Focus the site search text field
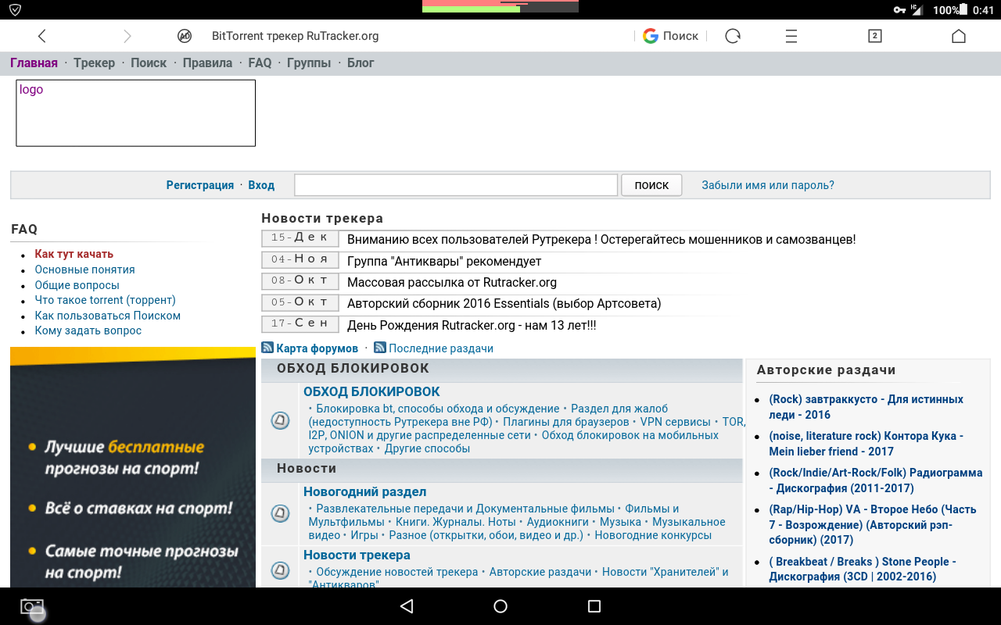1001x625 pixels. point(456,185)
